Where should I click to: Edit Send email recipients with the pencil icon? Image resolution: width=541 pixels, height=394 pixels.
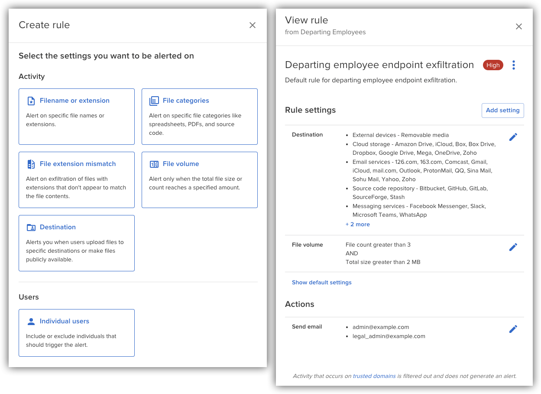513,329
